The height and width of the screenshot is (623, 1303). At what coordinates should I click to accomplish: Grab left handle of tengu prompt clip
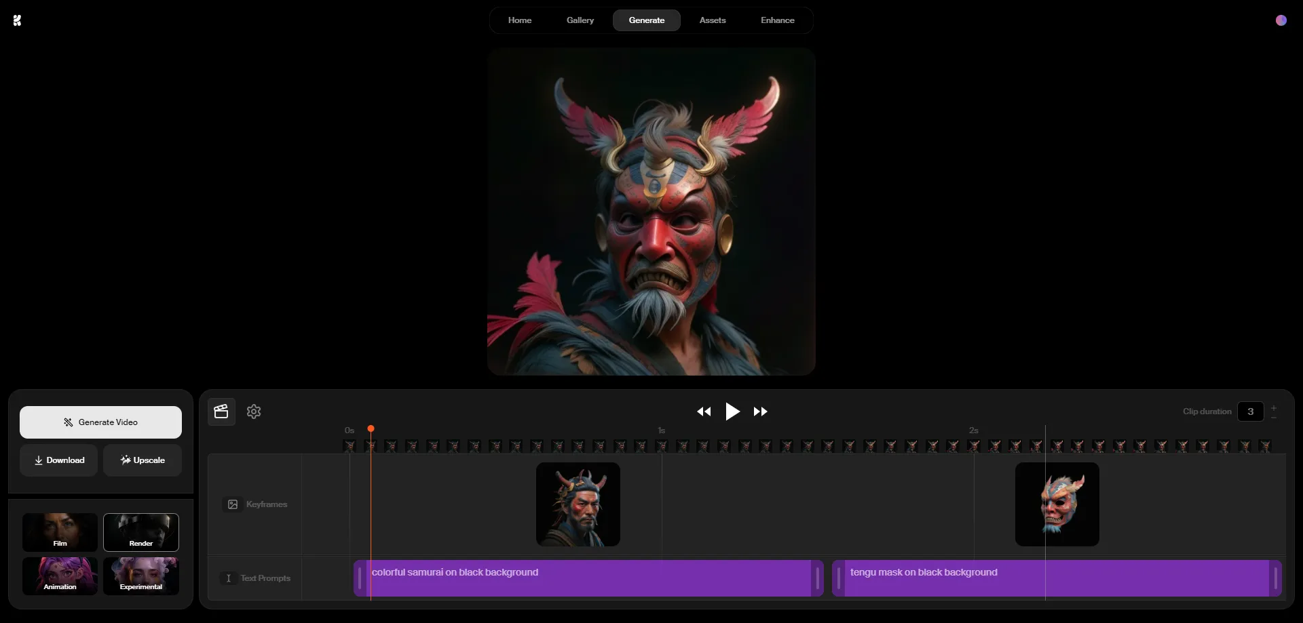[839, 578]
